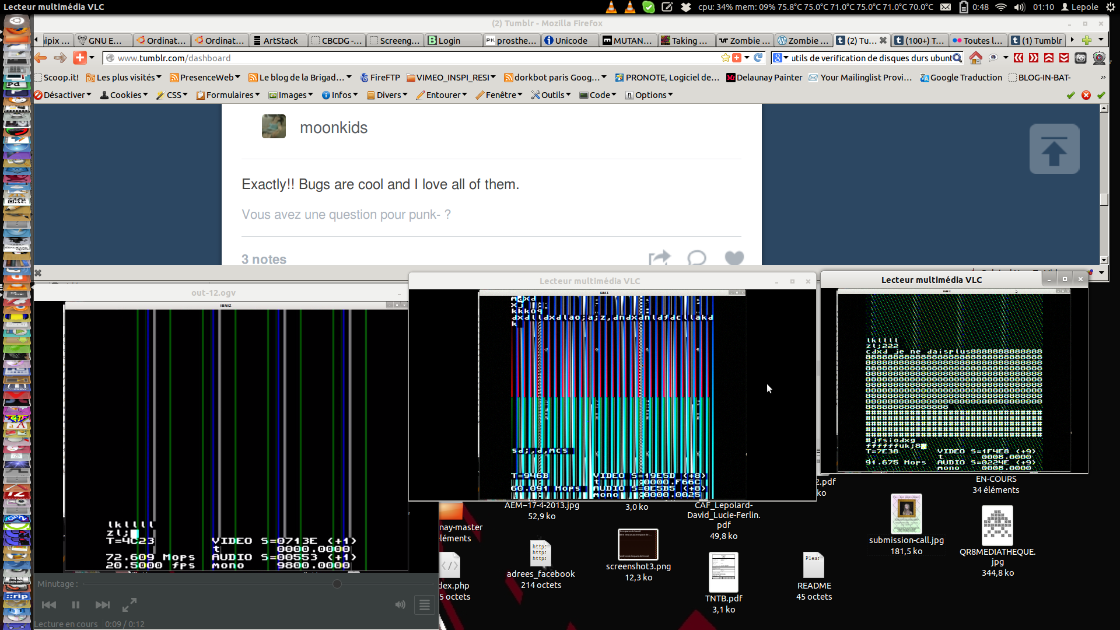The height and width of the screenshot is (630, 1120).
Task: Open the reply speech bubble icon
Action: (x=696, y=258)
